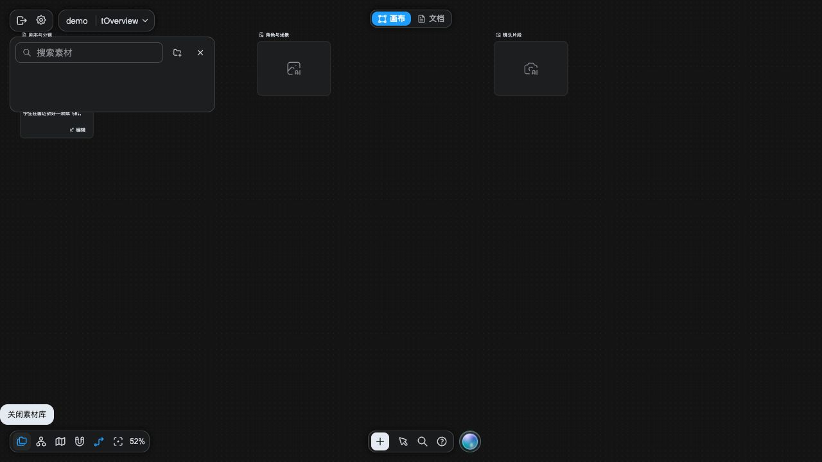The height and width of the screenshot is (462, 822).
Task: Open the 镜头片段 AI camera card
Action: click(530, 69)
